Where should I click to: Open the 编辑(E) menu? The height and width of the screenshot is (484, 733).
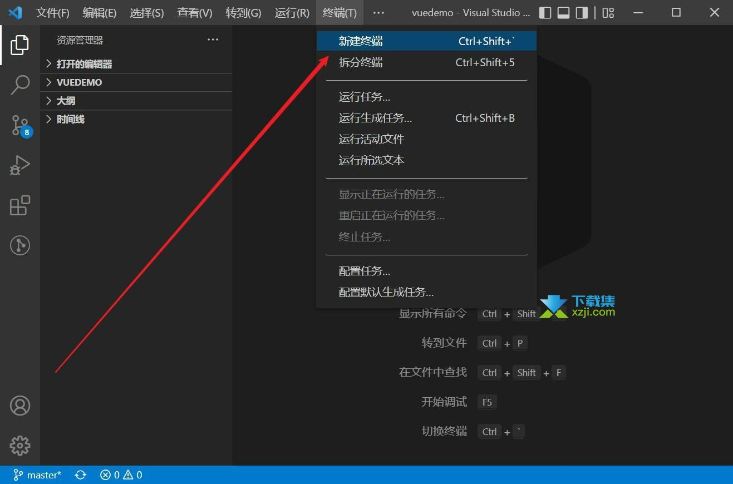click(100, 13)
